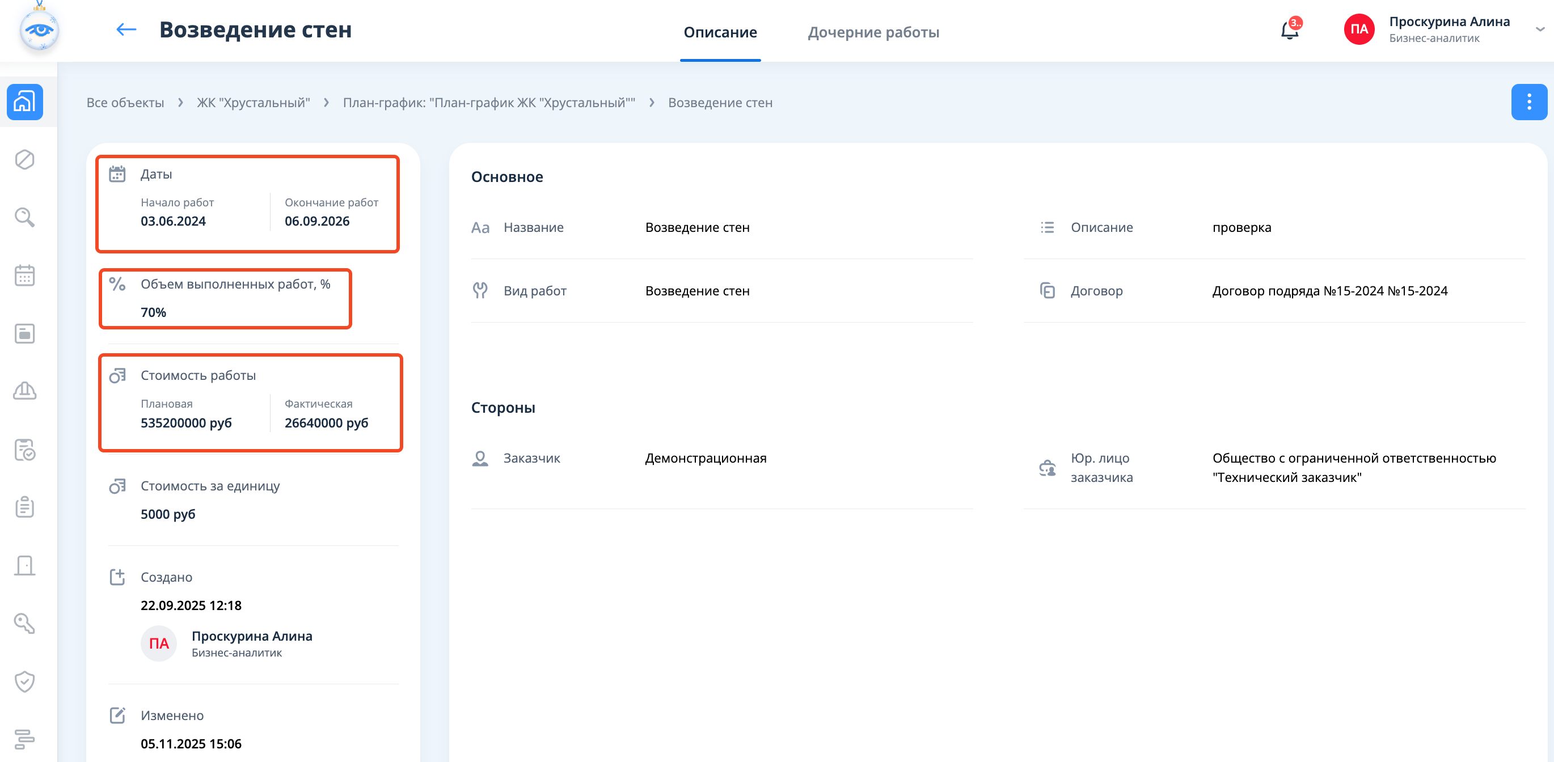1554x762 pixels.
Task: Open the notifications bell
Action: (1289, 29)
